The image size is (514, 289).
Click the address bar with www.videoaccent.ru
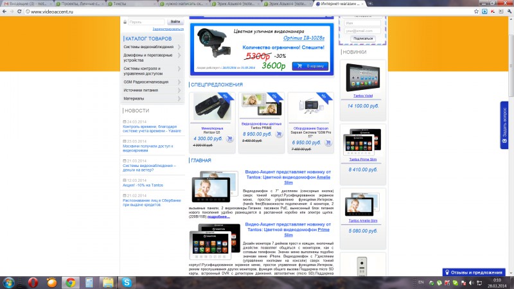tap(249, 12)
